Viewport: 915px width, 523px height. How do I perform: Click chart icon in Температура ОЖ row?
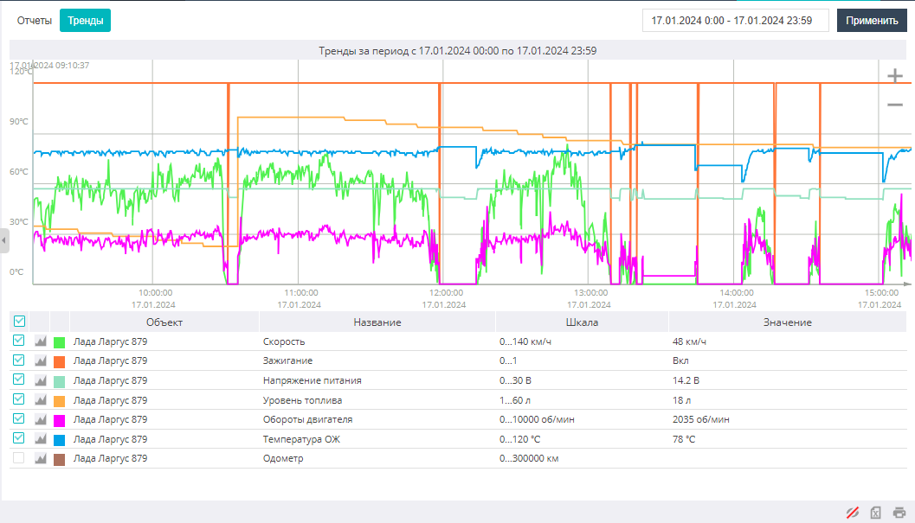click(41, 439)
